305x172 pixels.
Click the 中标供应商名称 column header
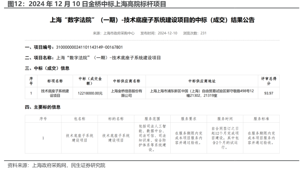pyautogui.click(x=127, y=81)
